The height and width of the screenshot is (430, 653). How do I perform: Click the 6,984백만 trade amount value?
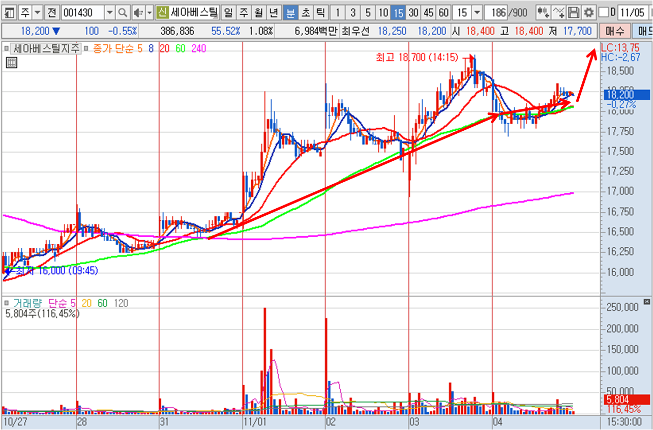point(316,31)
